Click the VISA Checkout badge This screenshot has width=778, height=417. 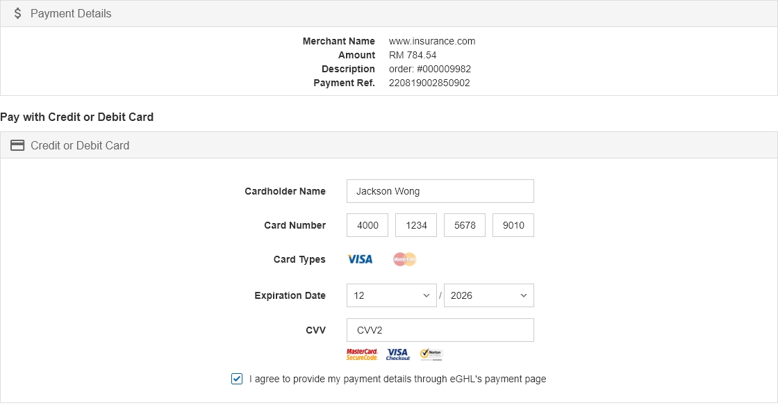click(x=398, y=354)
